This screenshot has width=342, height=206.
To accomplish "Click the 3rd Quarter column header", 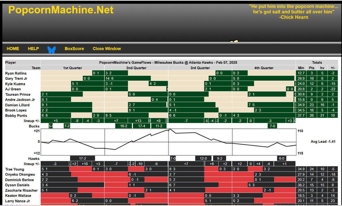I will click(x=200, y=68).
